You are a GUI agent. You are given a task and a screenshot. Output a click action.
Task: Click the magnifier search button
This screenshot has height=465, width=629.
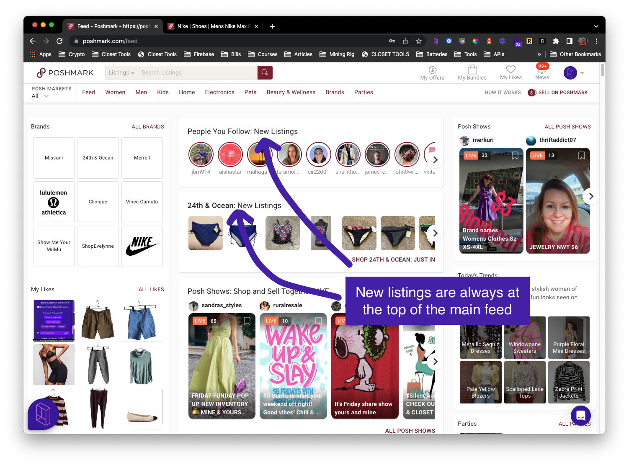tap(265, 72)
